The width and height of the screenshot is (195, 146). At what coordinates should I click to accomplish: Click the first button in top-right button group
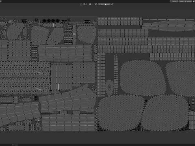(x=174, y=1)
